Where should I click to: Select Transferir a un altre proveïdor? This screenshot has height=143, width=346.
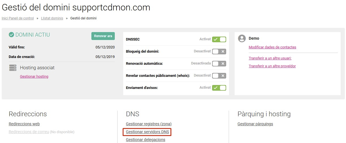272,66
